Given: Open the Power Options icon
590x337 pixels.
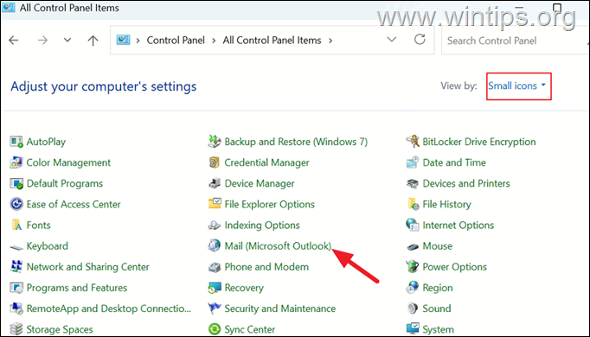Looking at the screenshot, I should pyautogui.click(x=413, y=267).
